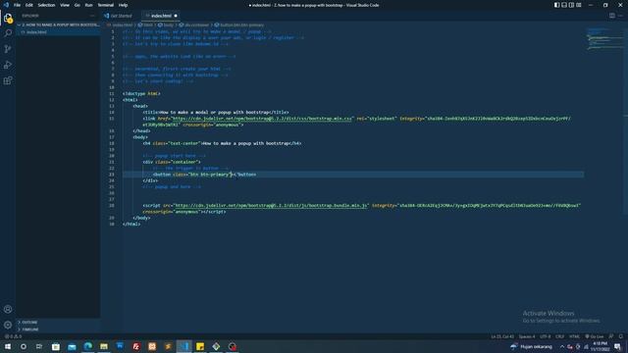Collapse the project folder in Explorer
The image size is (628, 353).
[x=58, y=25]
